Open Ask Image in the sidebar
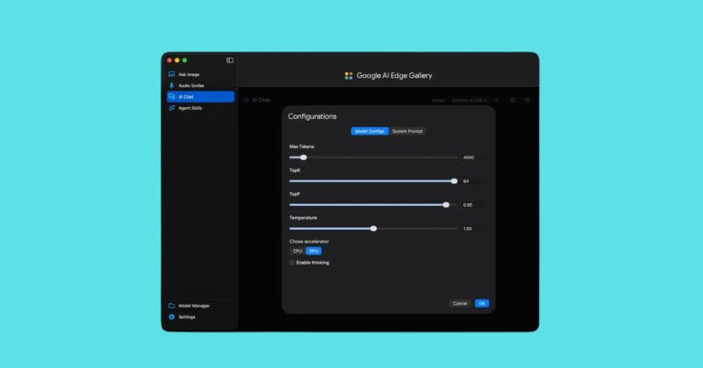 click(x=200, y=74)
